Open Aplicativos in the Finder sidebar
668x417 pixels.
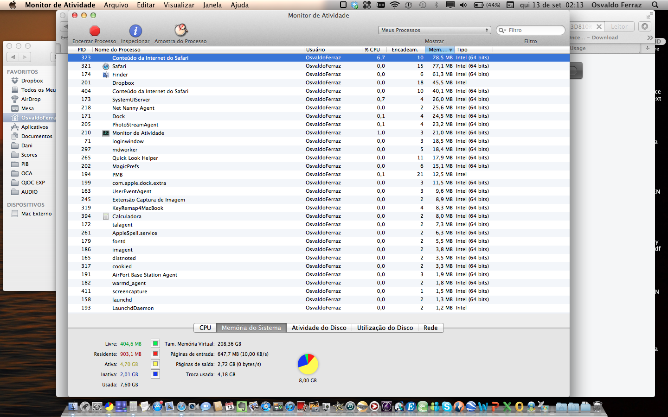34,127
